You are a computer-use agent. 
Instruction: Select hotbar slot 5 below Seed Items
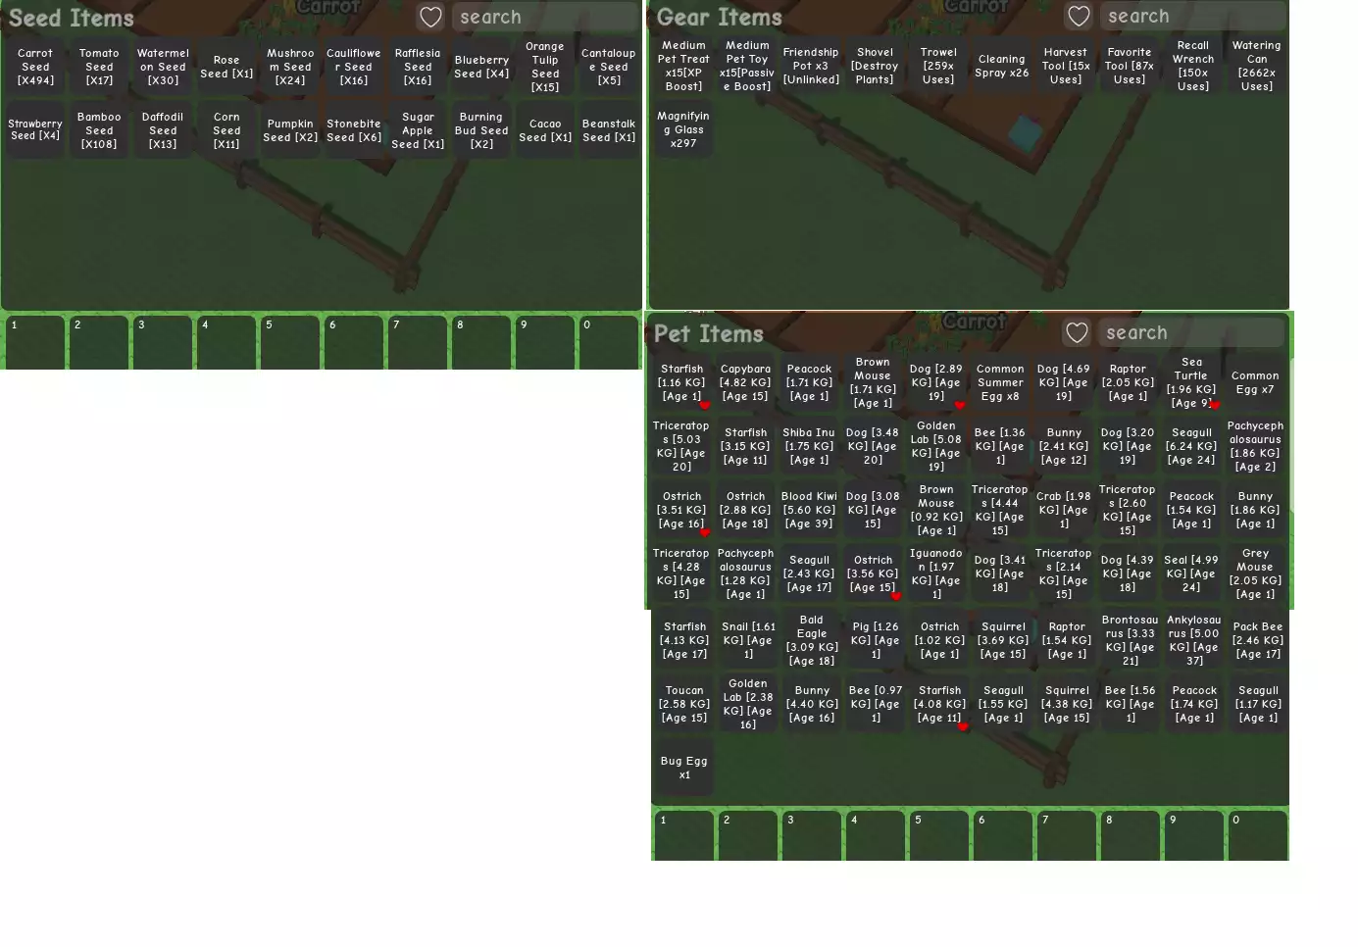tap(289, 343)
